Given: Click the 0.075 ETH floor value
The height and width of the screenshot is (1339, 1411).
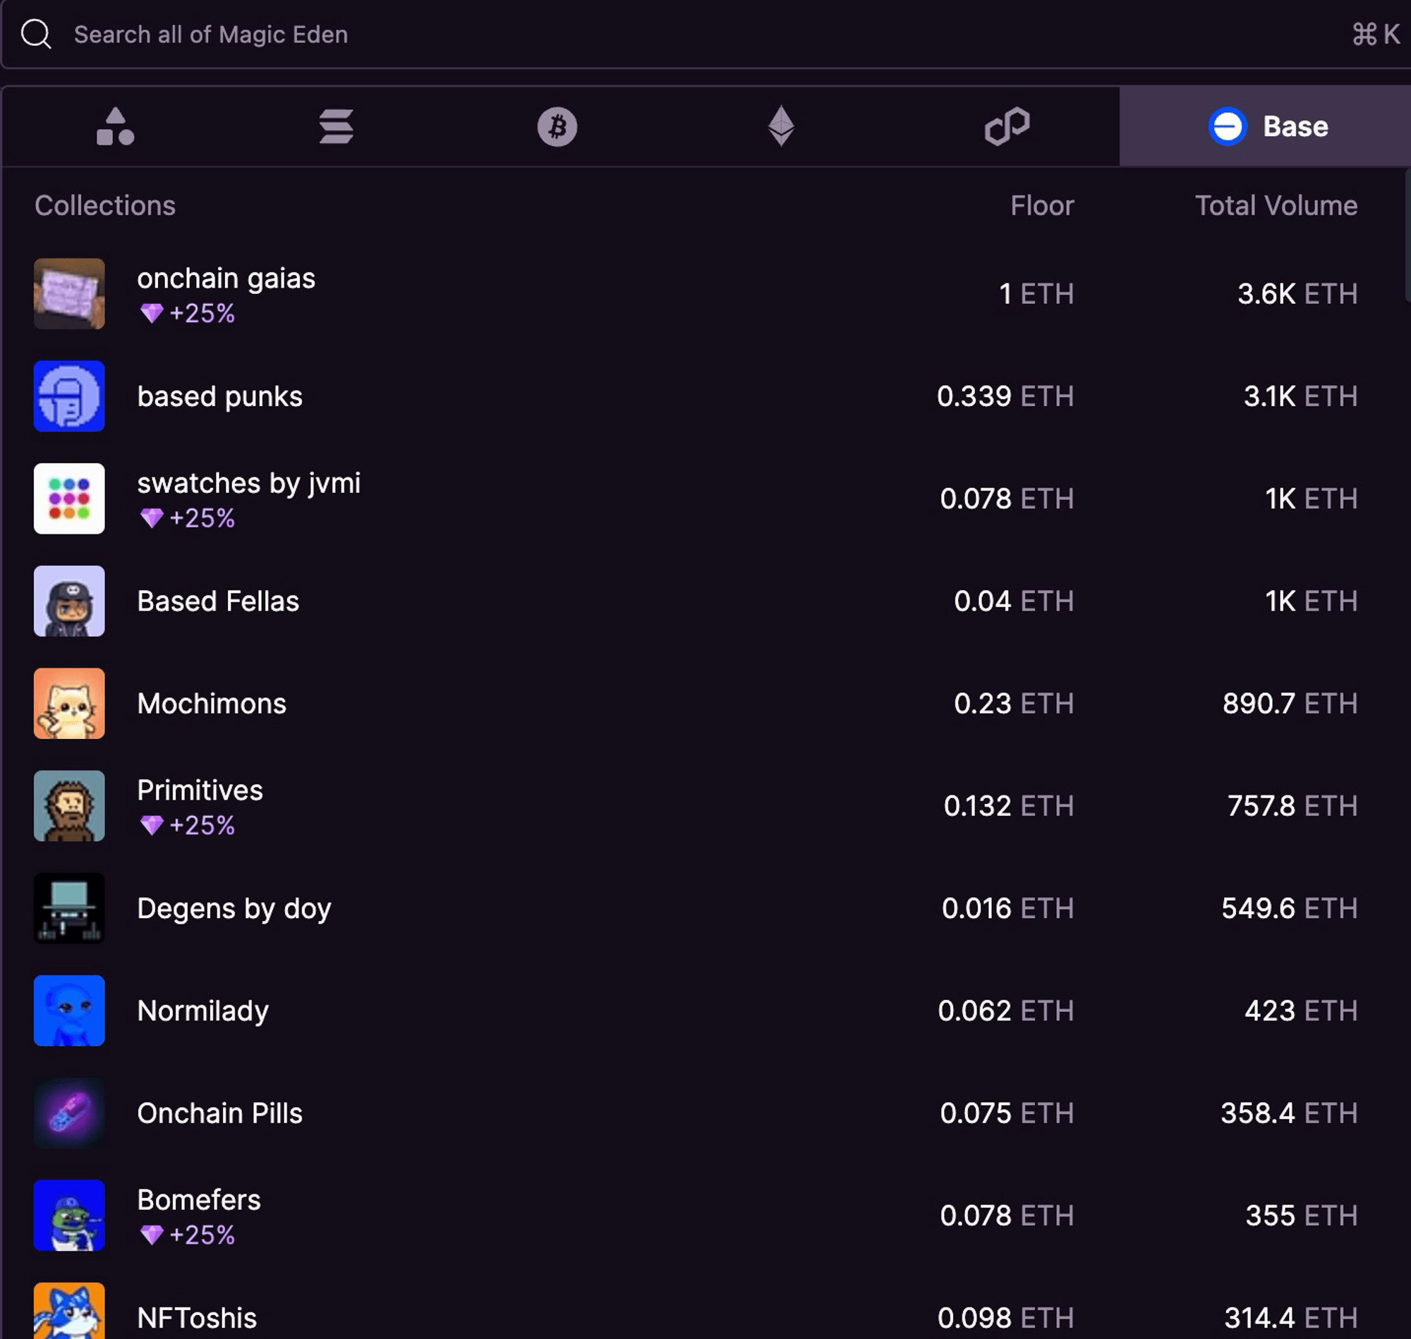Looking at the screenshot, I should click(x=1007, y=1113).
